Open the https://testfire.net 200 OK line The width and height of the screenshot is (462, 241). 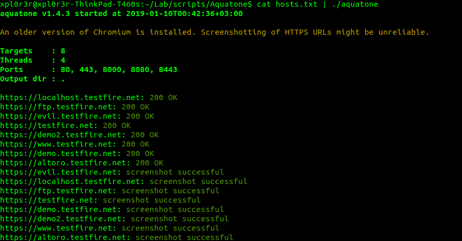point(65,125)
